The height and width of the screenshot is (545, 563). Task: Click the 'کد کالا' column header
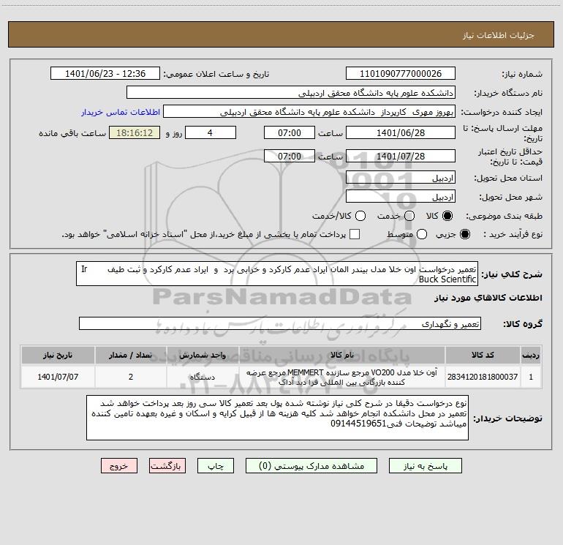point(483,355)
